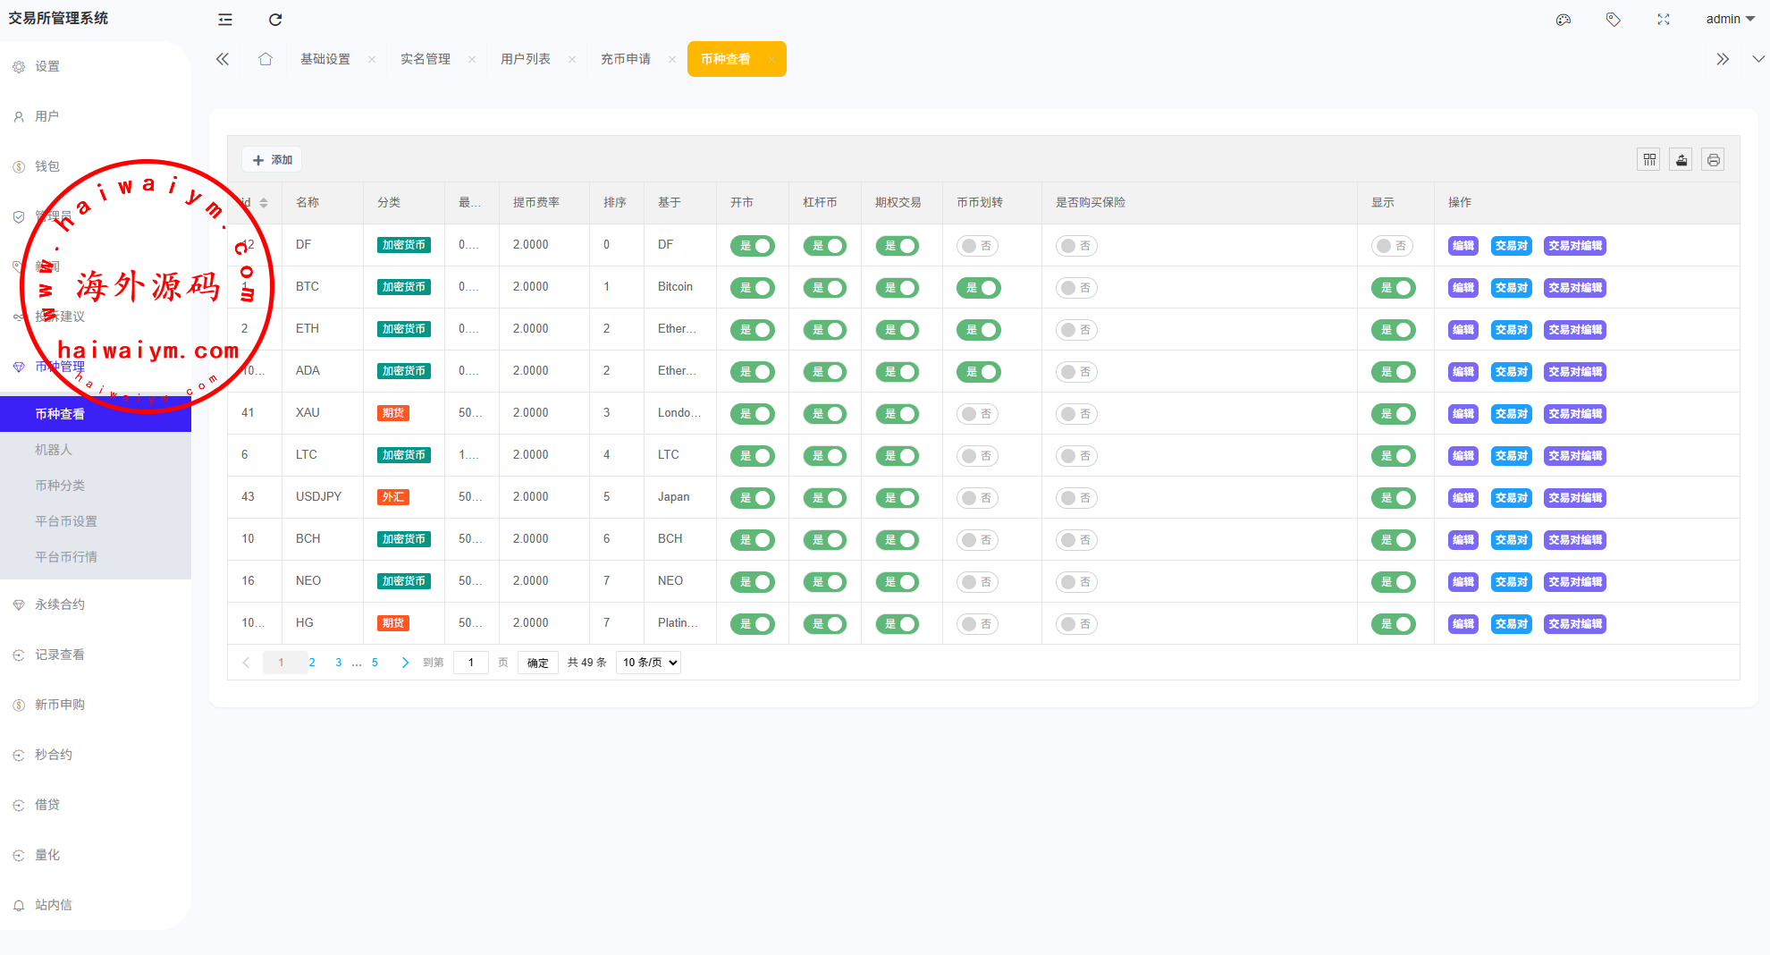
Task: Toggle 币币划转 switch for BTC row
Action: coord(978,288)
